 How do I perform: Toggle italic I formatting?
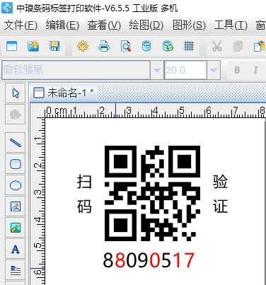click(255, 70)
